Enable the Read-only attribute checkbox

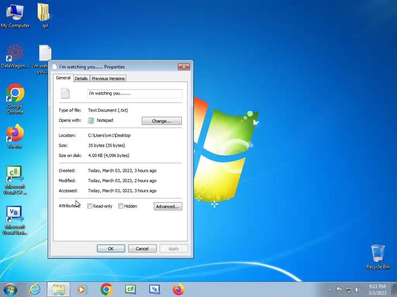click(90, 206)
